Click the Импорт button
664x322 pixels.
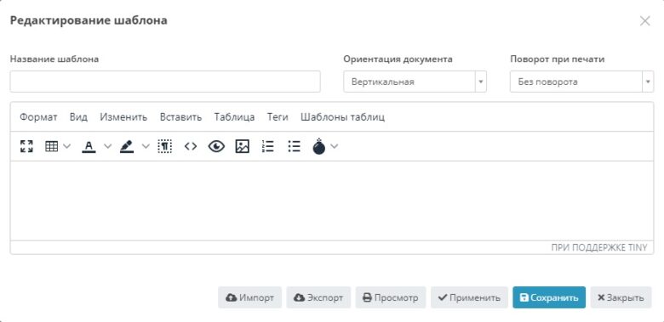tap(249, 297)
